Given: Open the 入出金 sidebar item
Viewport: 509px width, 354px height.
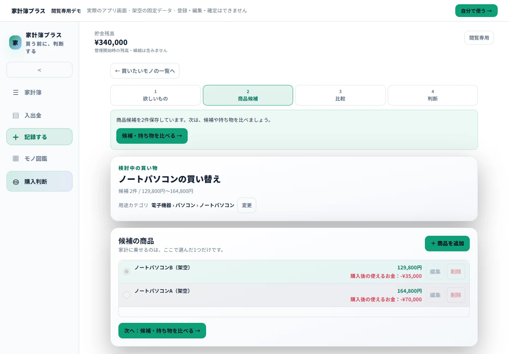Looking at the screenshot, I should coord(39,115).
